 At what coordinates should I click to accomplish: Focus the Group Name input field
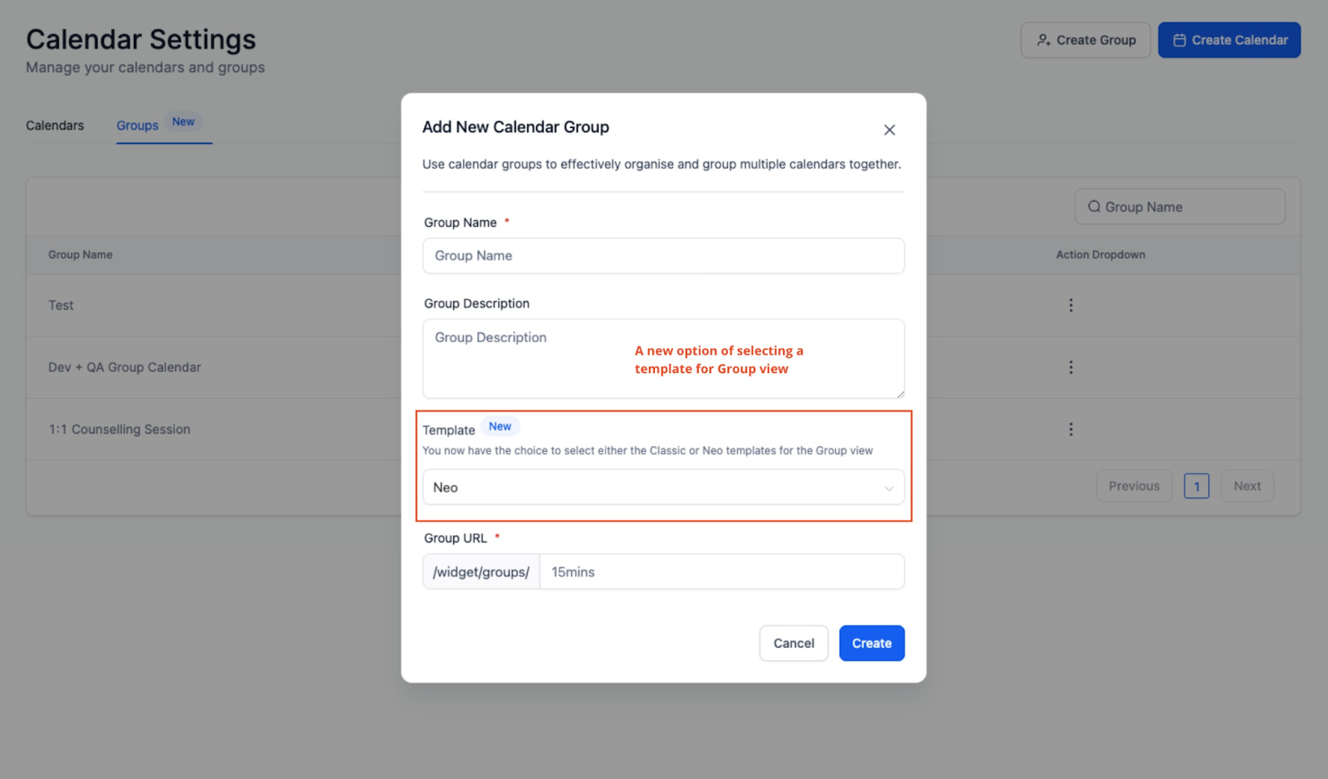click(662, 256)
